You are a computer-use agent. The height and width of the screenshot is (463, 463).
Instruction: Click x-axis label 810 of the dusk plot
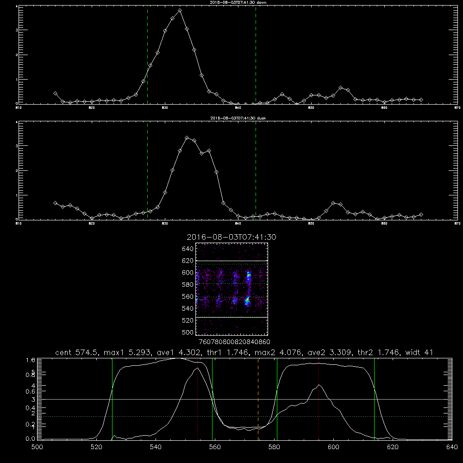point(19,224)
